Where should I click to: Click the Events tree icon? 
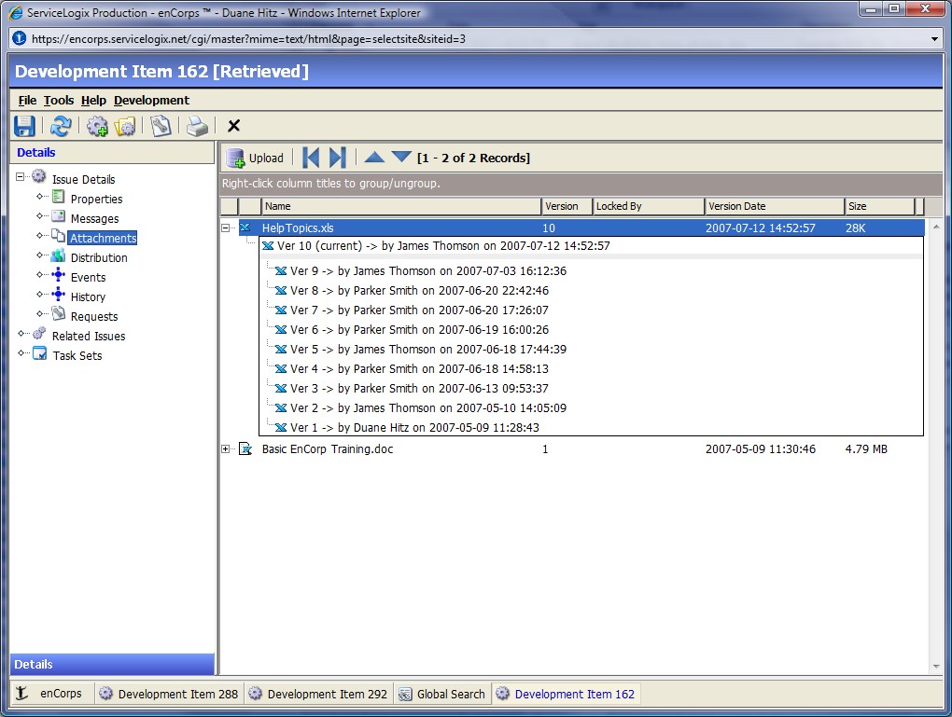pyautogui.click(x=58, y=275)
